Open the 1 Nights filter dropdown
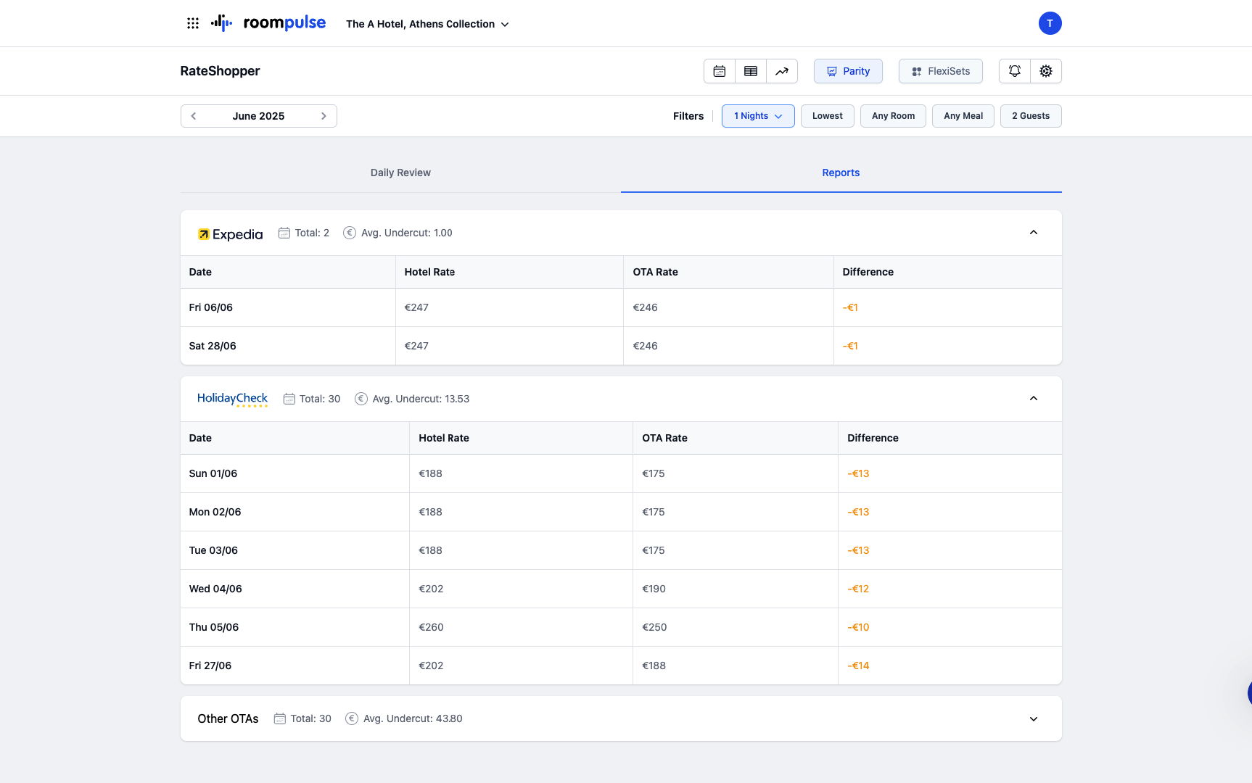Viewport: 1252px width, 783px height. coord(757,116)
